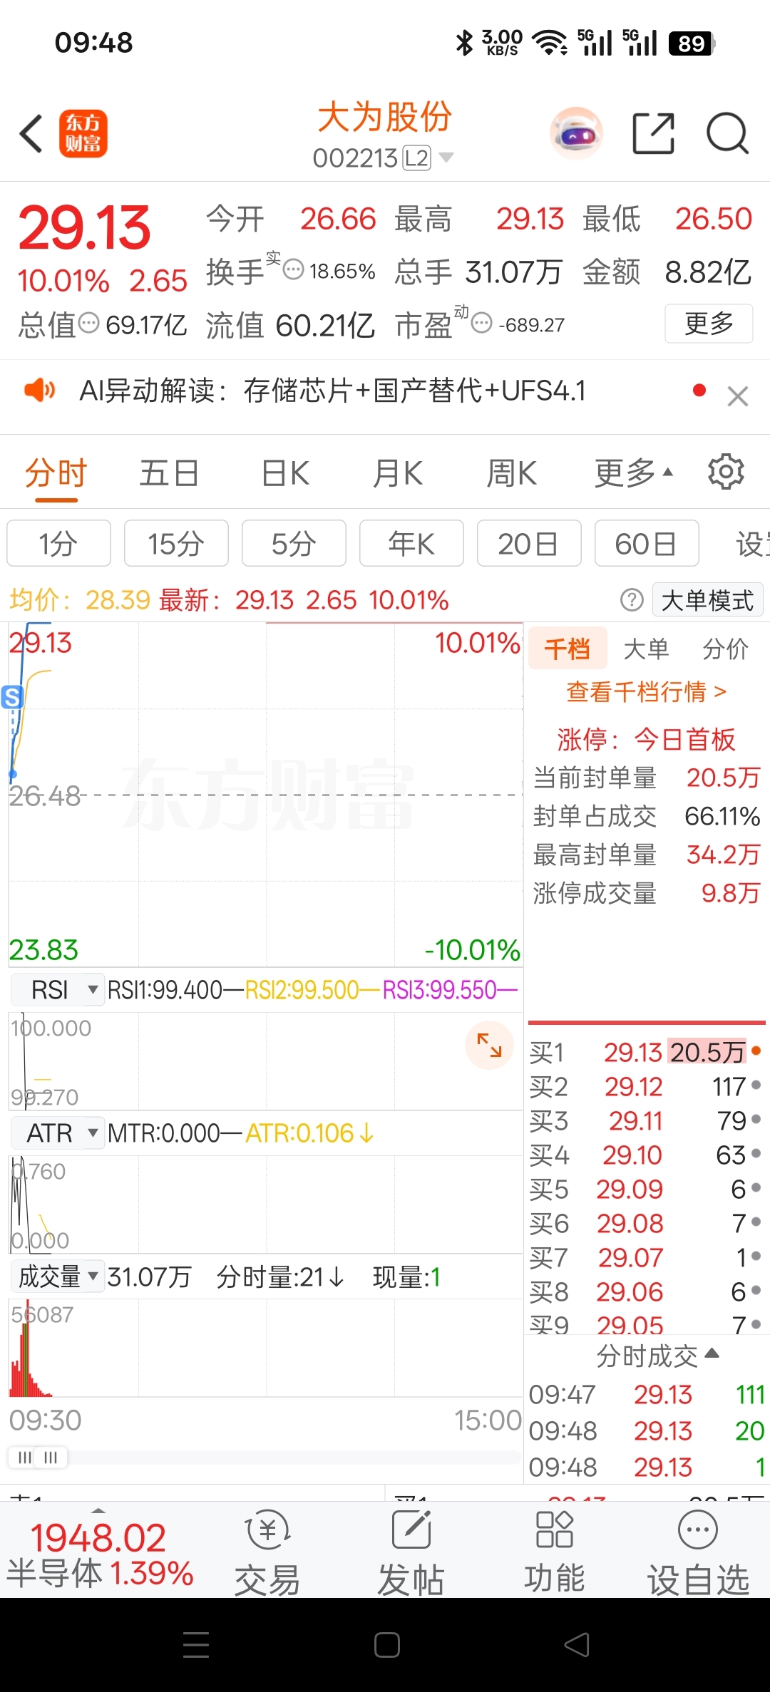Open 查看千档行情 link
Screen dimensions: 770x1692
646,691
